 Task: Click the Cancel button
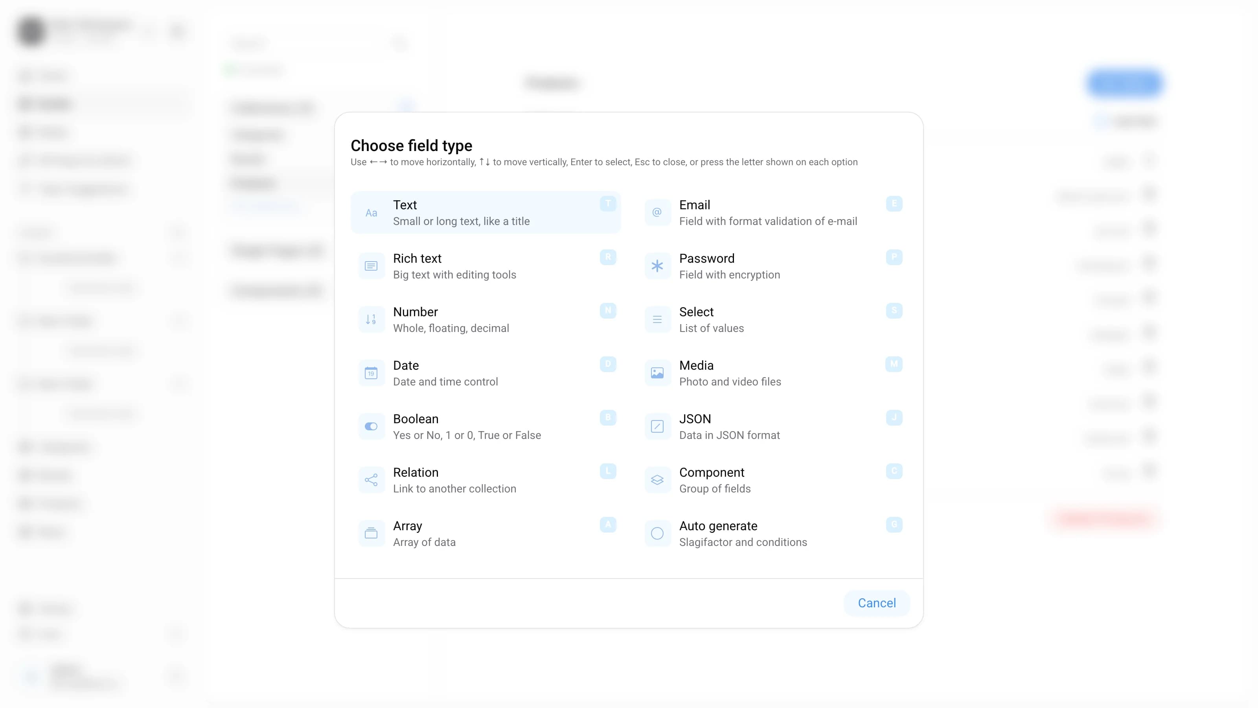coord(877,603)
